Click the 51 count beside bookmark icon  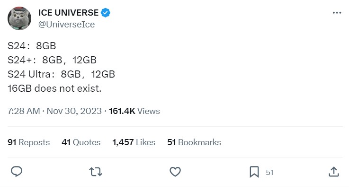pyautogui.click(x=269, y=173)
